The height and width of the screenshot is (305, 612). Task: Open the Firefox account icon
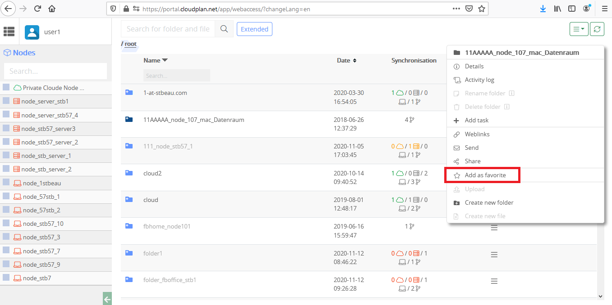[586, 9]
